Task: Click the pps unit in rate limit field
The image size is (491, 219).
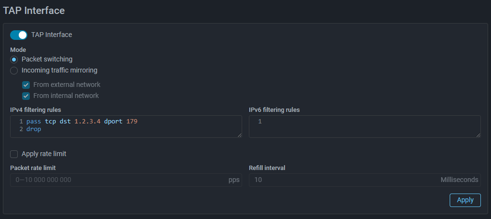Action: (233, 180)
